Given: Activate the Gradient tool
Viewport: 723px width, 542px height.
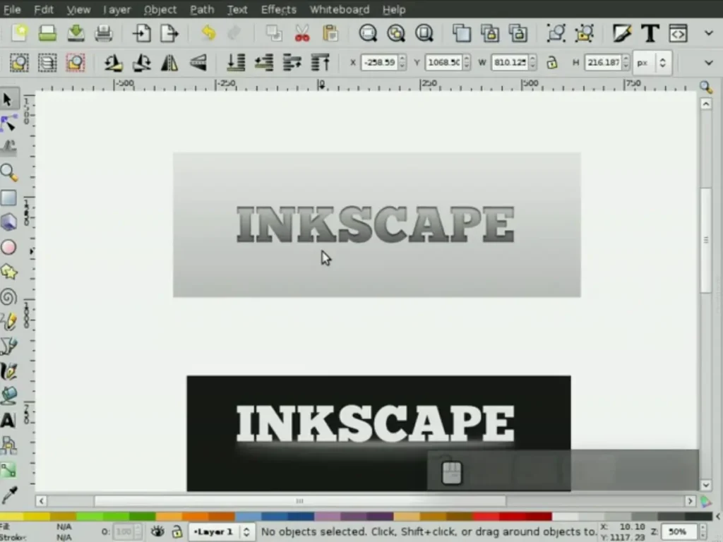Looking at the screenshot, I should click(x=8, y=470).
